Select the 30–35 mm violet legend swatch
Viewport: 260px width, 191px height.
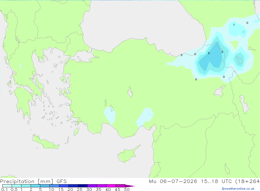[x=92, y=186]
